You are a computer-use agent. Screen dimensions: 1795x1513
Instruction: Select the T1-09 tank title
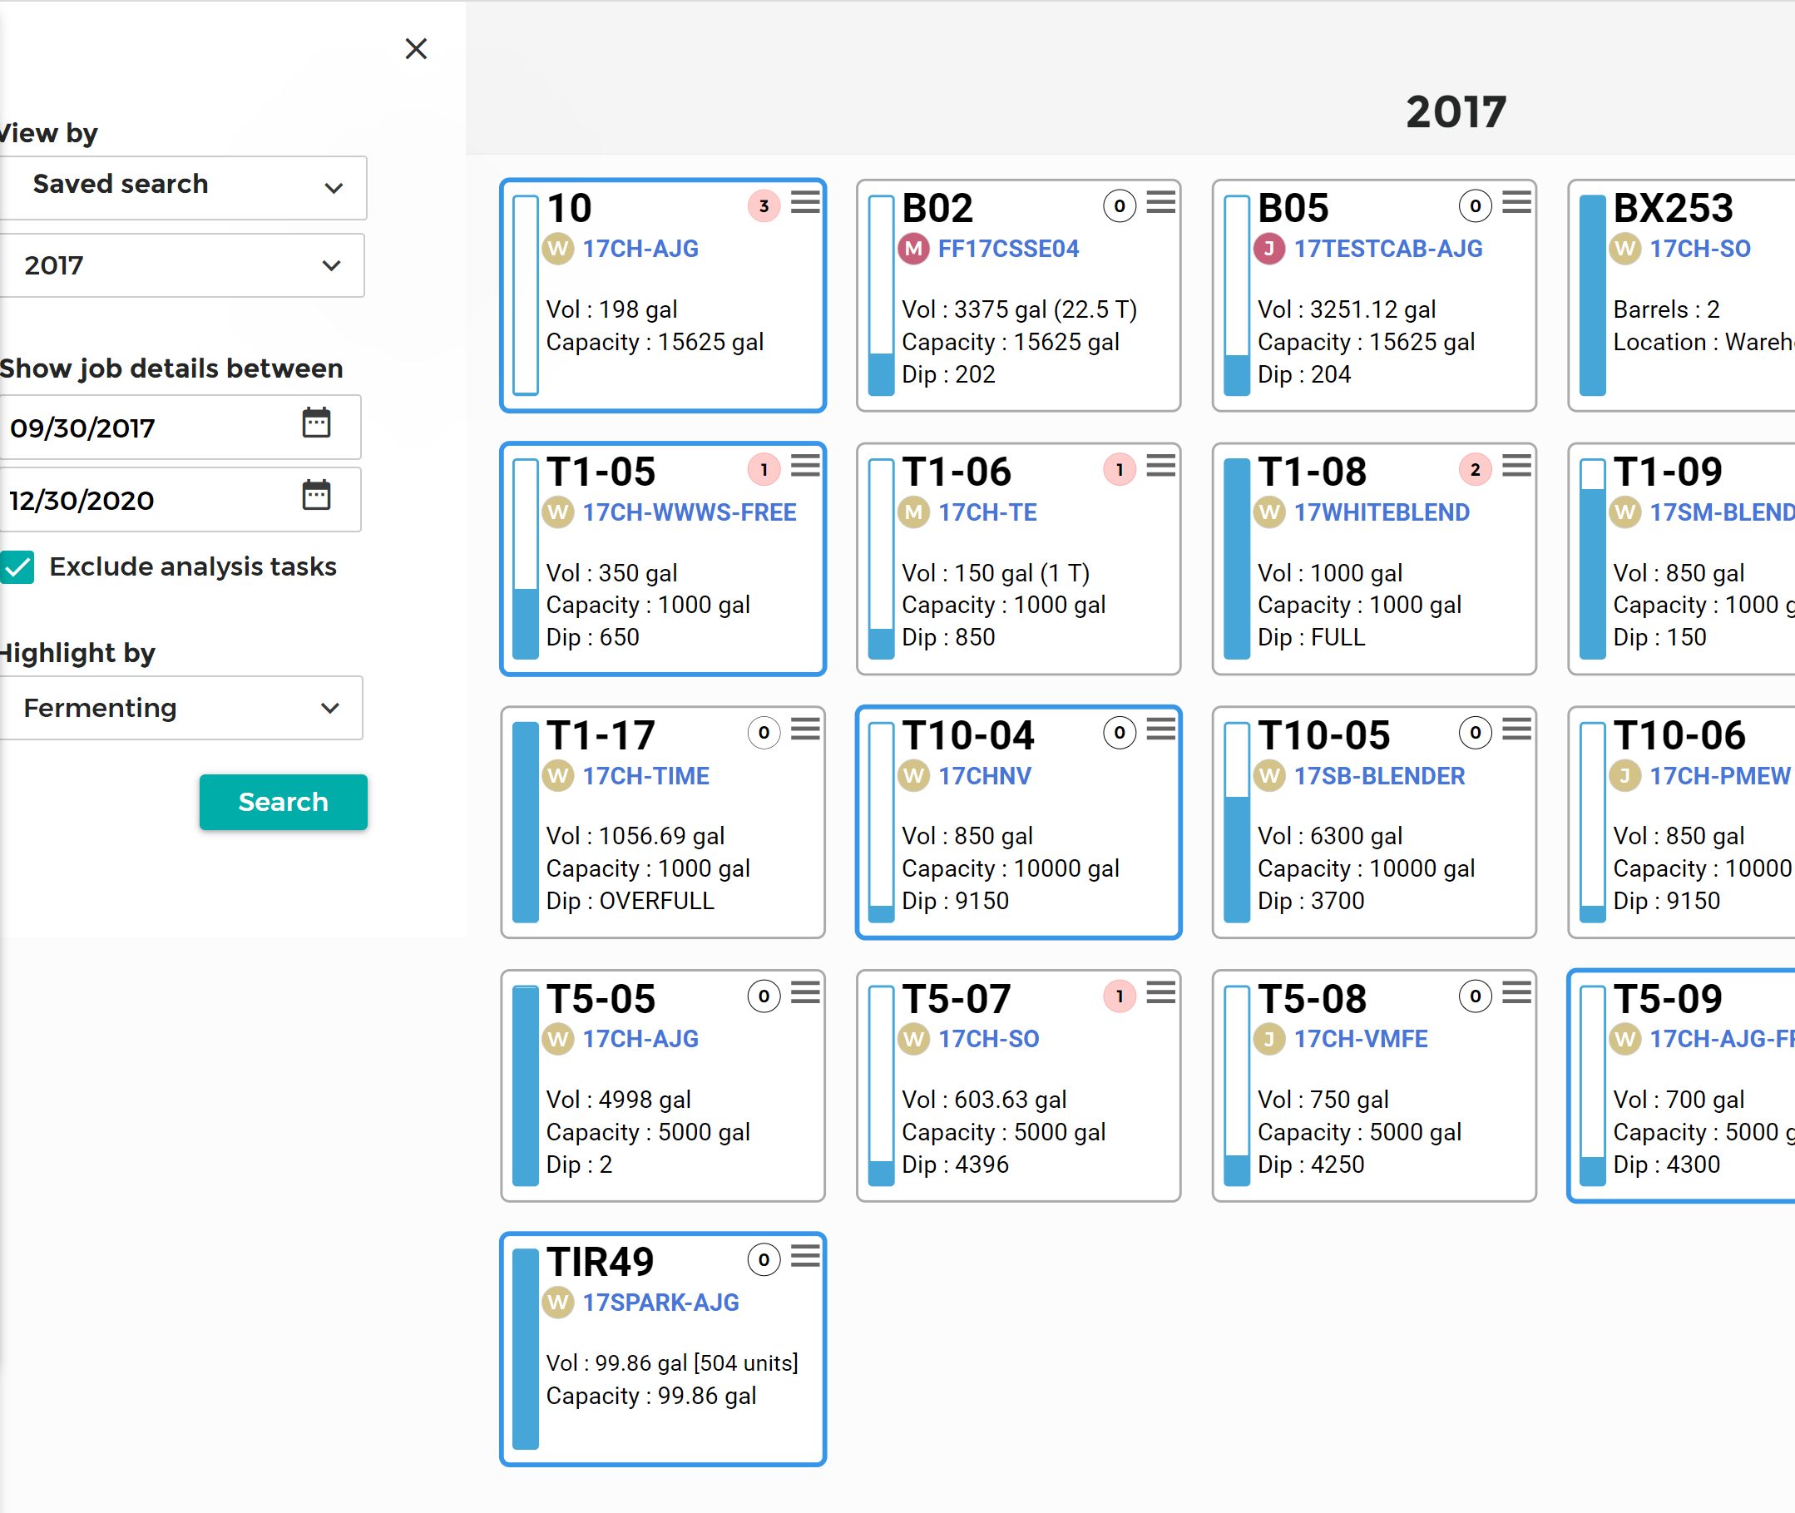(x=1667, y=472)
